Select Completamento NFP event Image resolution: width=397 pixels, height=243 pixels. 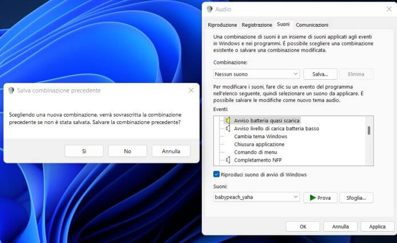[x=258, y=160]
